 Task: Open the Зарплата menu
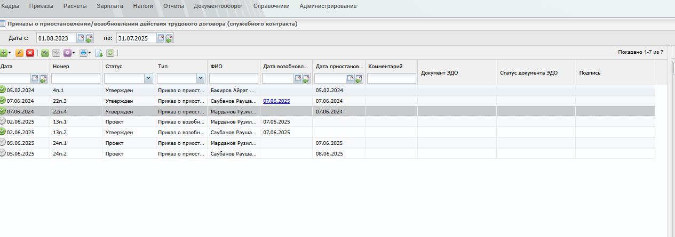pyautogui.click(x=110, y=6)
